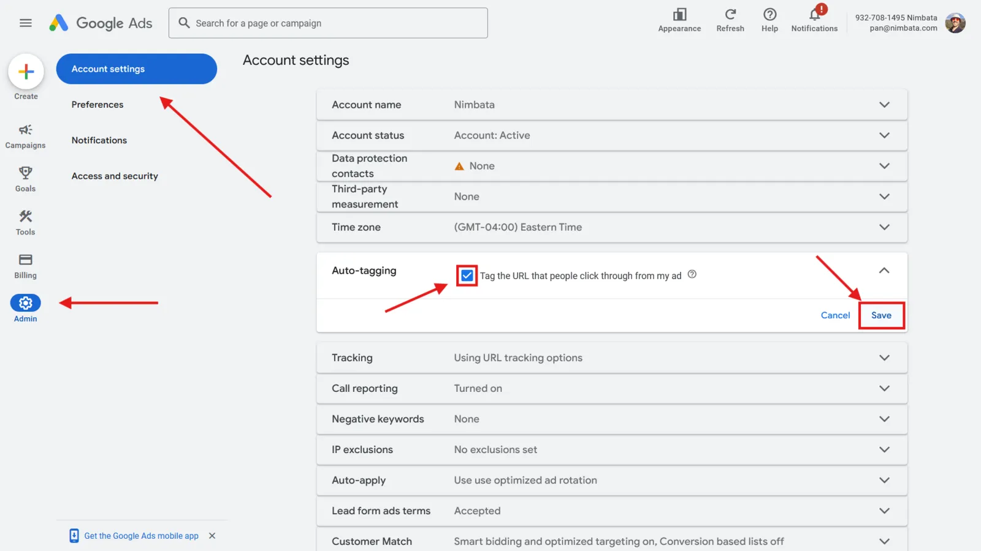Expand the Tracking row chevron
The image size is (981, 551).
[x=884, y=358]
